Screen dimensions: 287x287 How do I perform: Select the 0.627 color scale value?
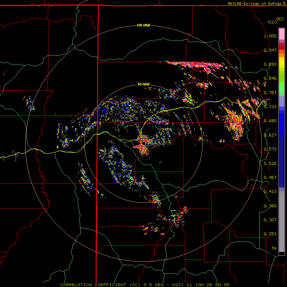pos(270,135)
